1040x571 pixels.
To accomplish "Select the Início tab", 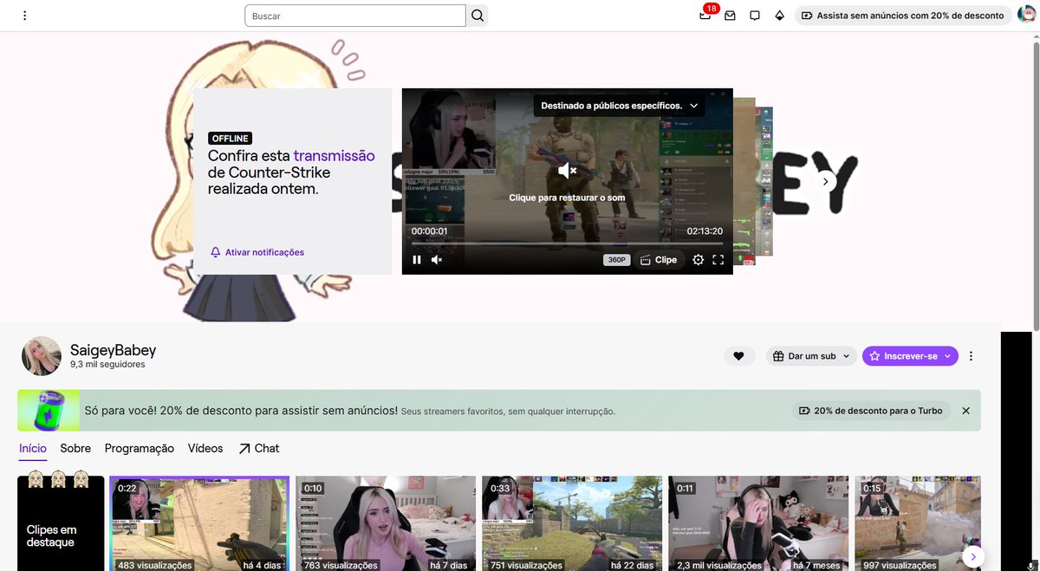I will pos(33,448).
